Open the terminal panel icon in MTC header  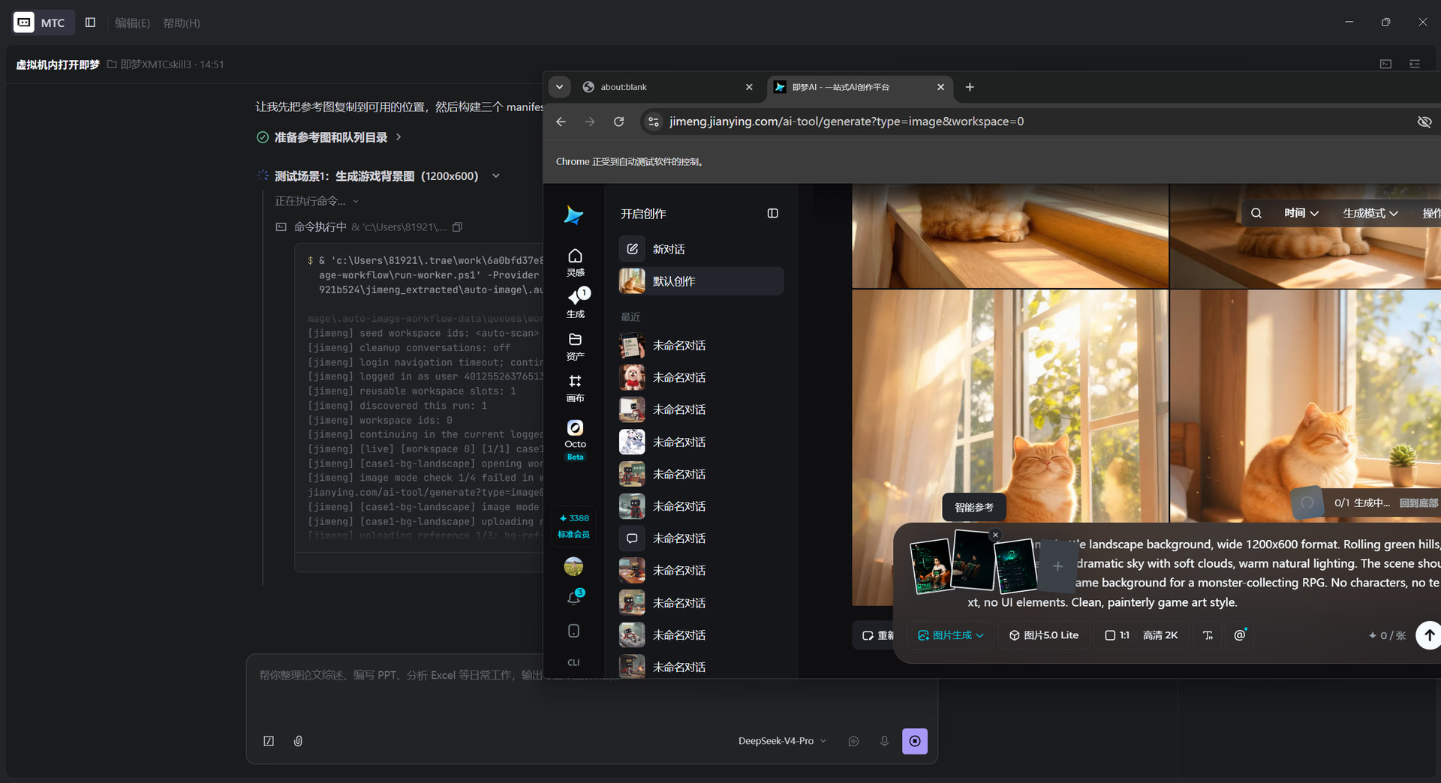point(1385,64)
